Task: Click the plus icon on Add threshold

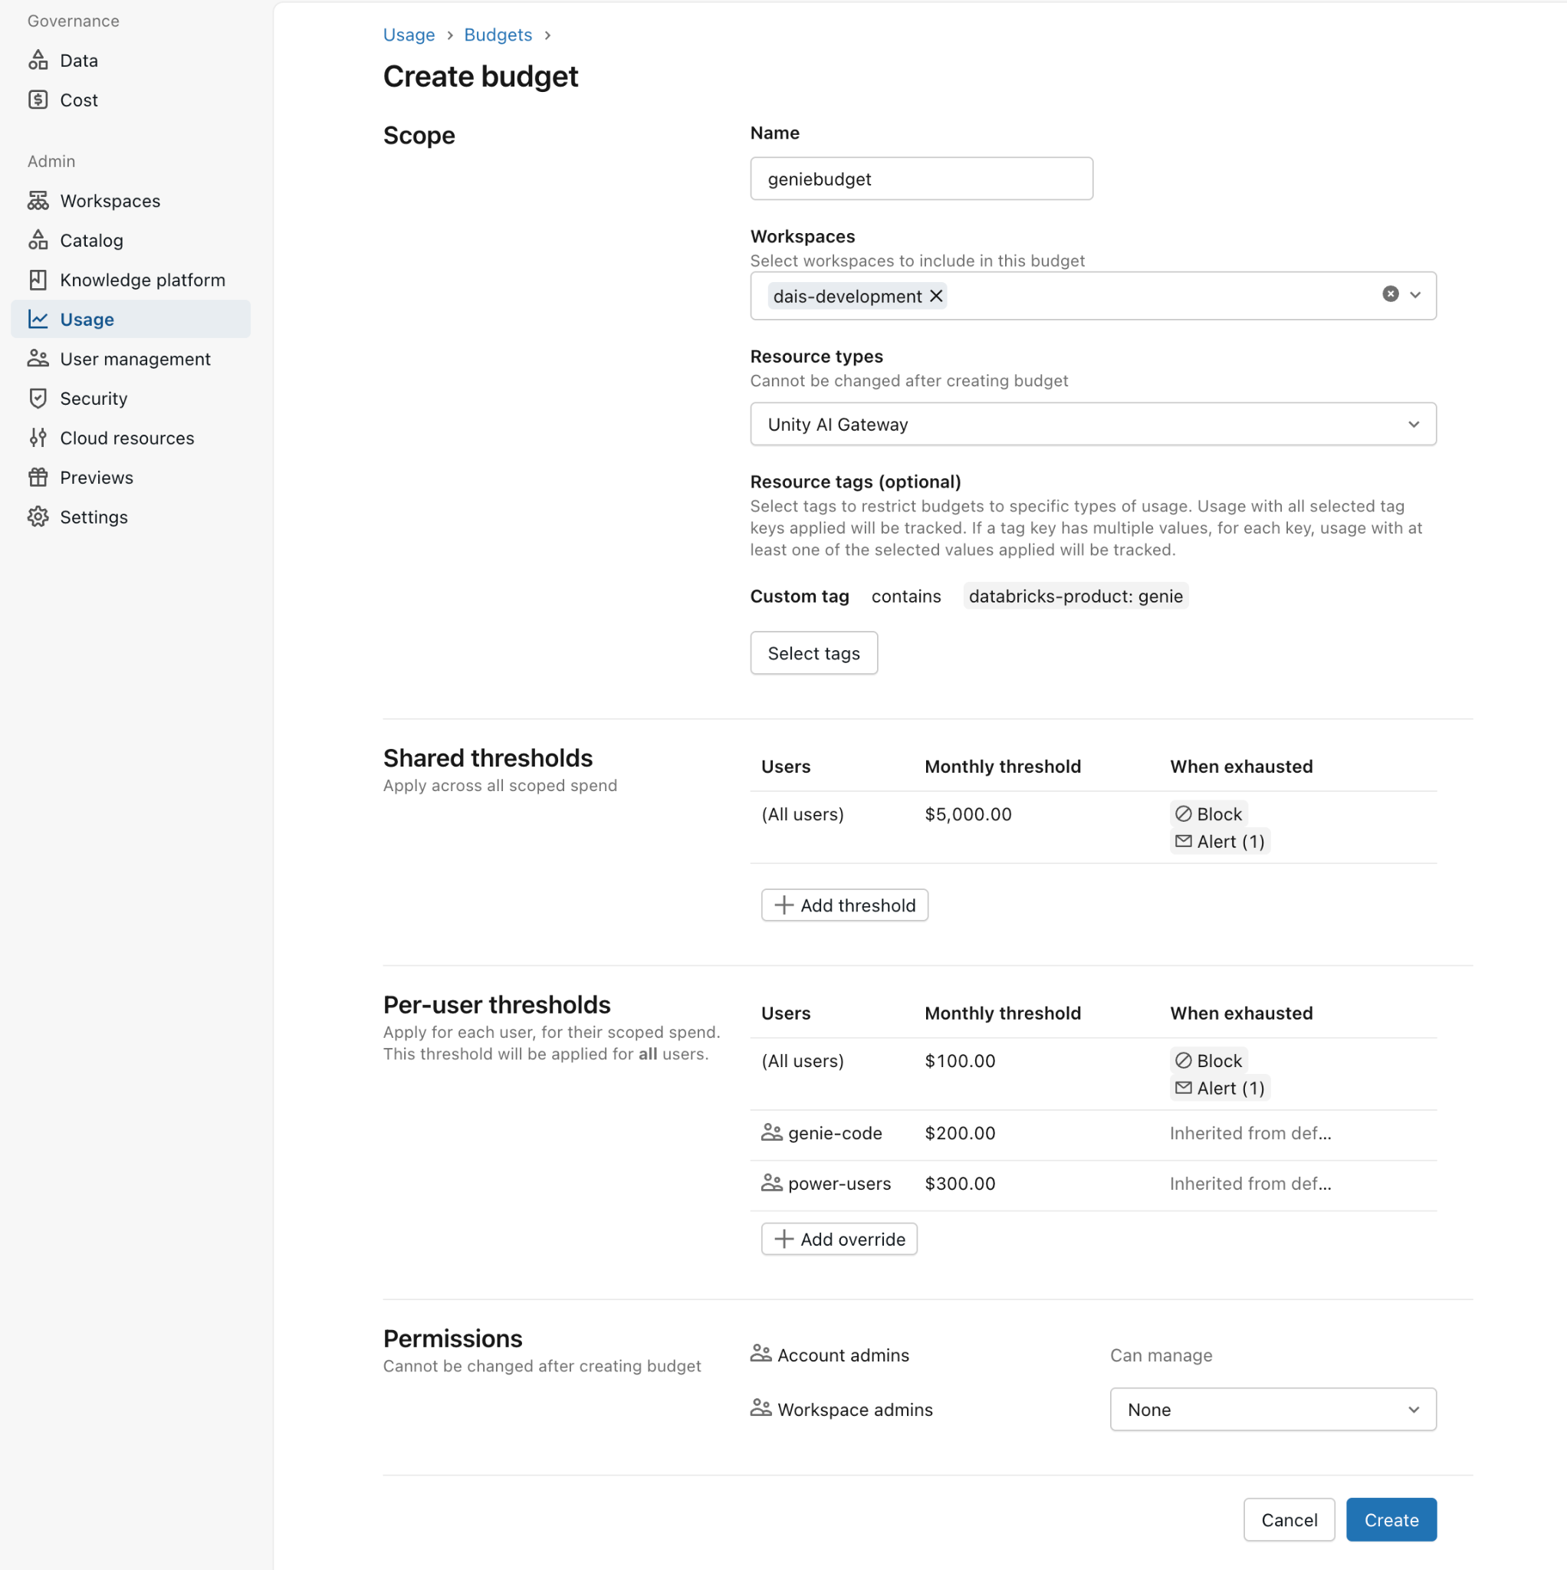Action: coord(783,905)
